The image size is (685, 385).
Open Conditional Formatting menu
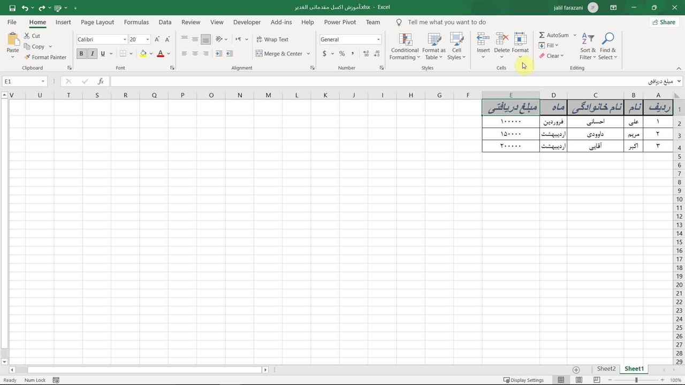coord(405,47)
